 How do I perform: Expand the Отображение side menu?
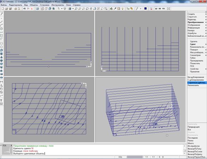(x=197, y=25)
